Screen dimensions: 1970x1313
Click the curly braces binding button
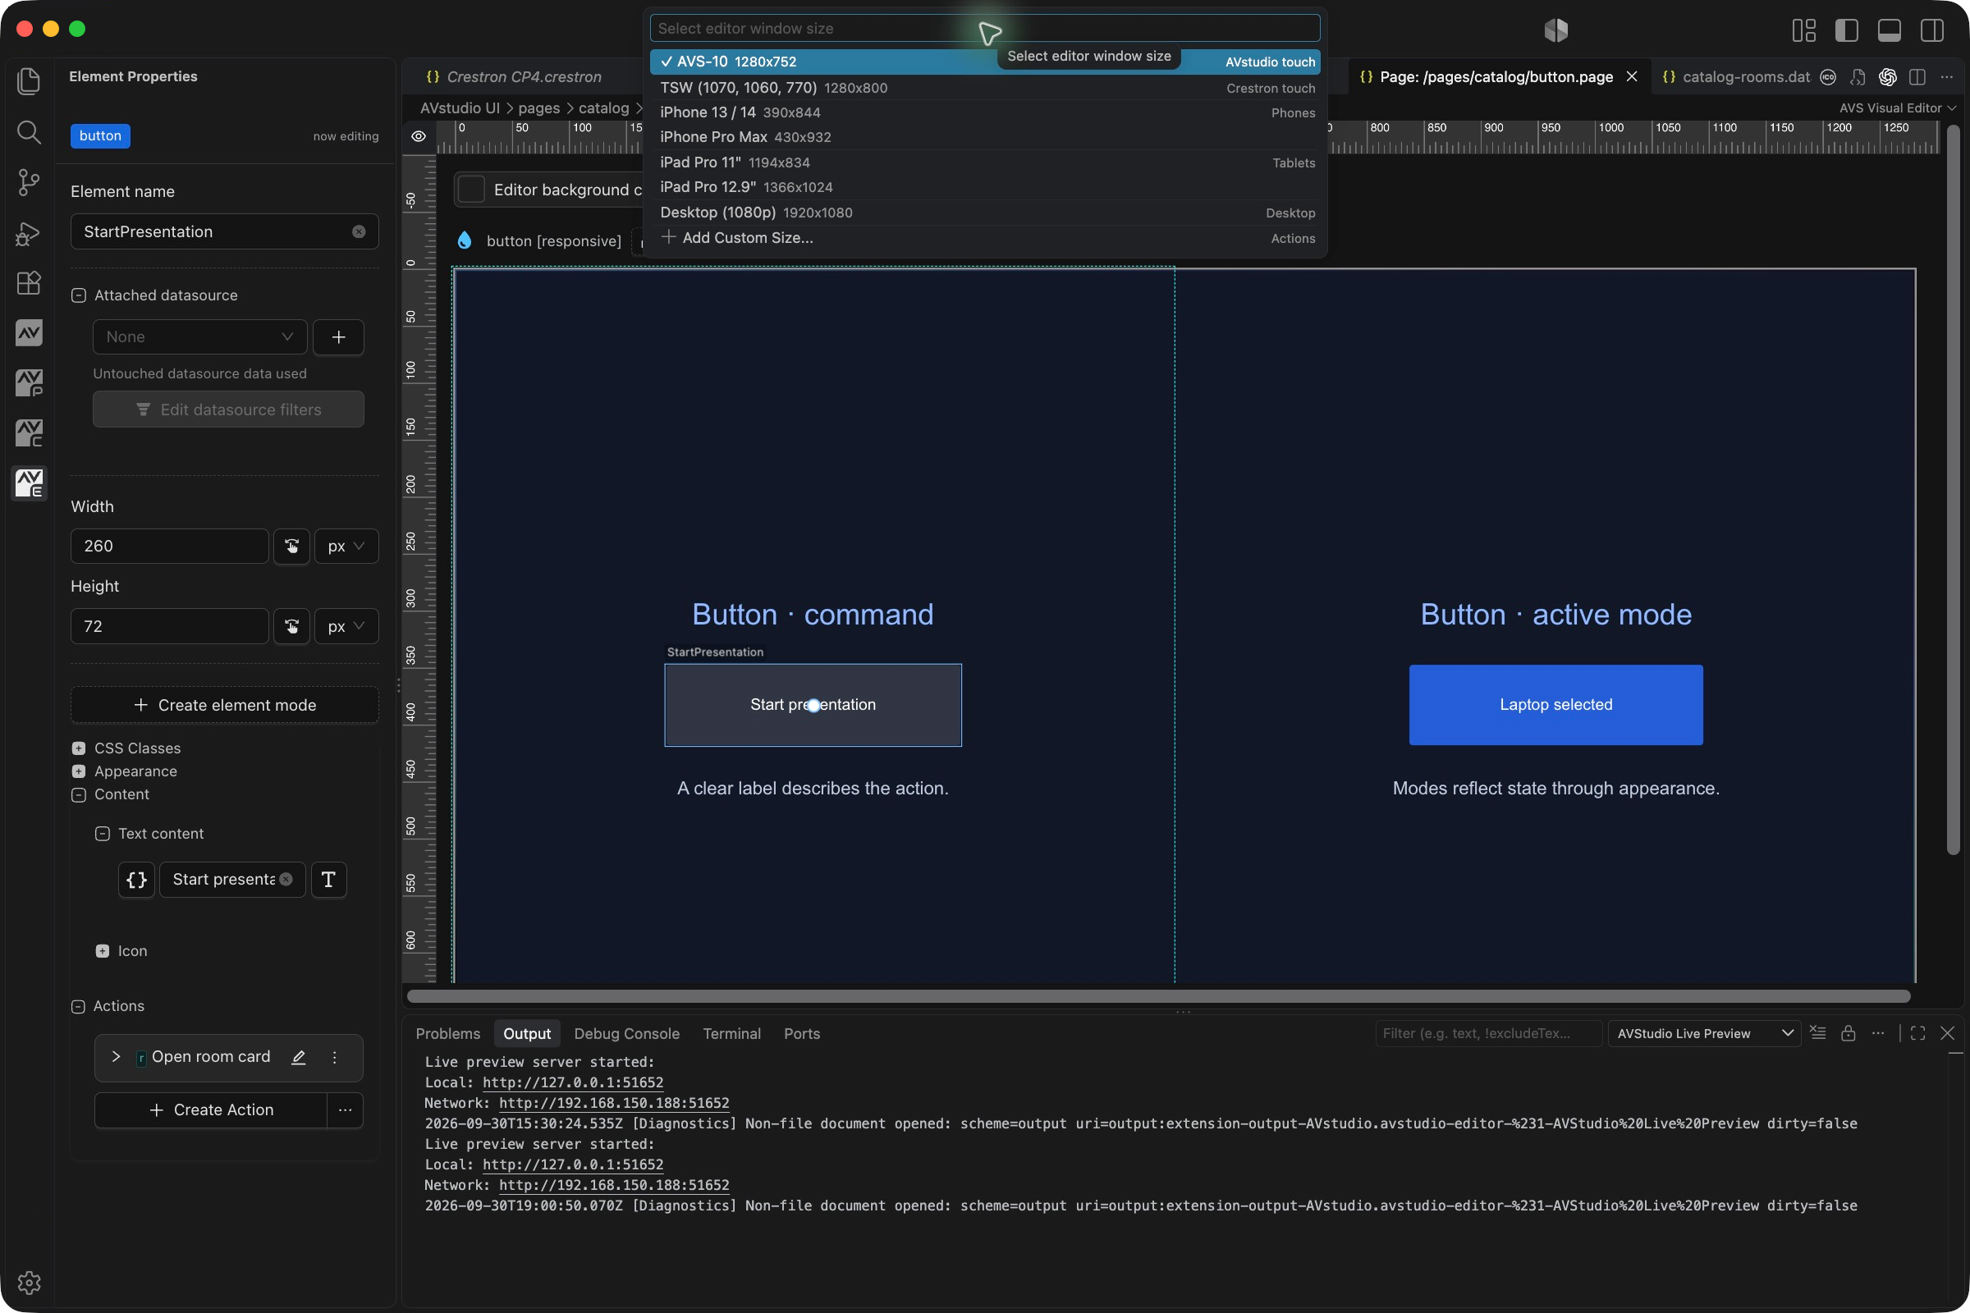tap(136, 879)
